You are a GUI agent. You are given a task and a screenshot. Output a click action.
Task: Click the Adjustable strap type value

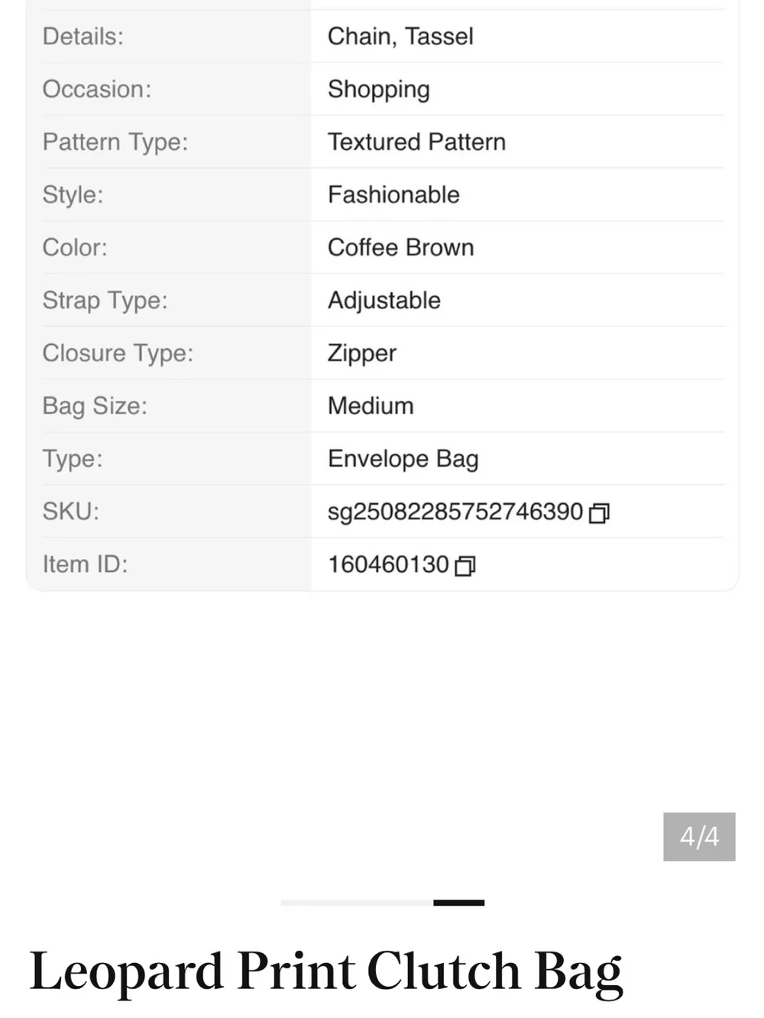click(x=384, y=300)
